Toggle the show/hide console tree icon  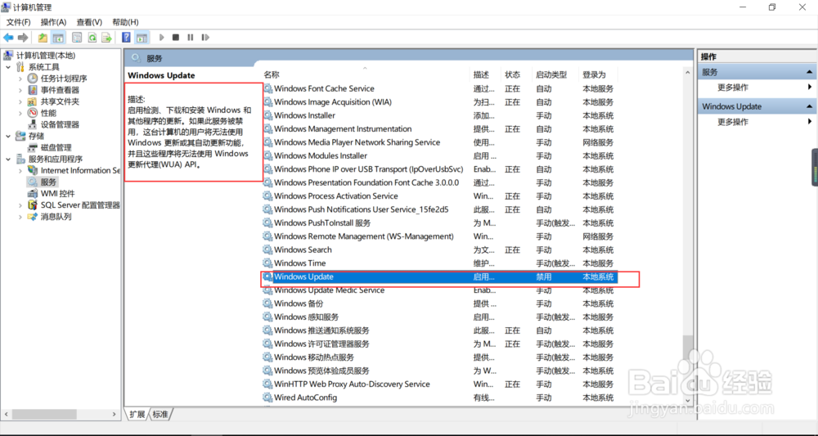pos(58,38)
